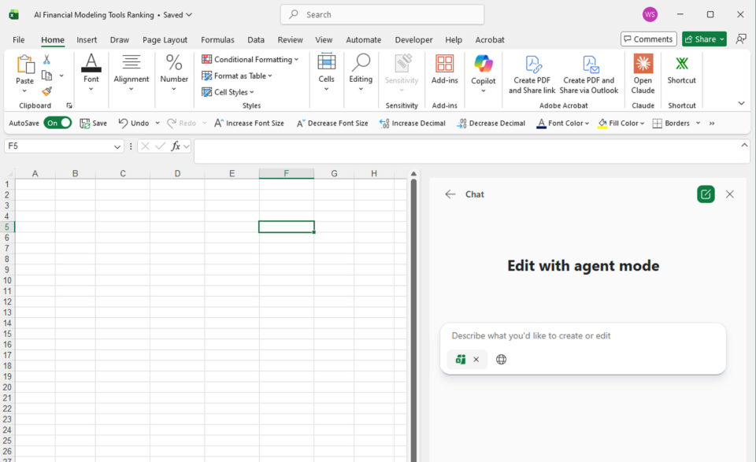The width and height of the screenshot is (756, 462).
Task: Open the Copilot pane from ribbon
Action: click(483, 71)
